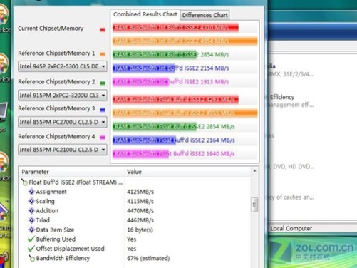This screenshot has width=357, height=268.
Task: Select the magenta Int Buff'd 1913 MB/s bar
Action: click(x=140, y=82)
